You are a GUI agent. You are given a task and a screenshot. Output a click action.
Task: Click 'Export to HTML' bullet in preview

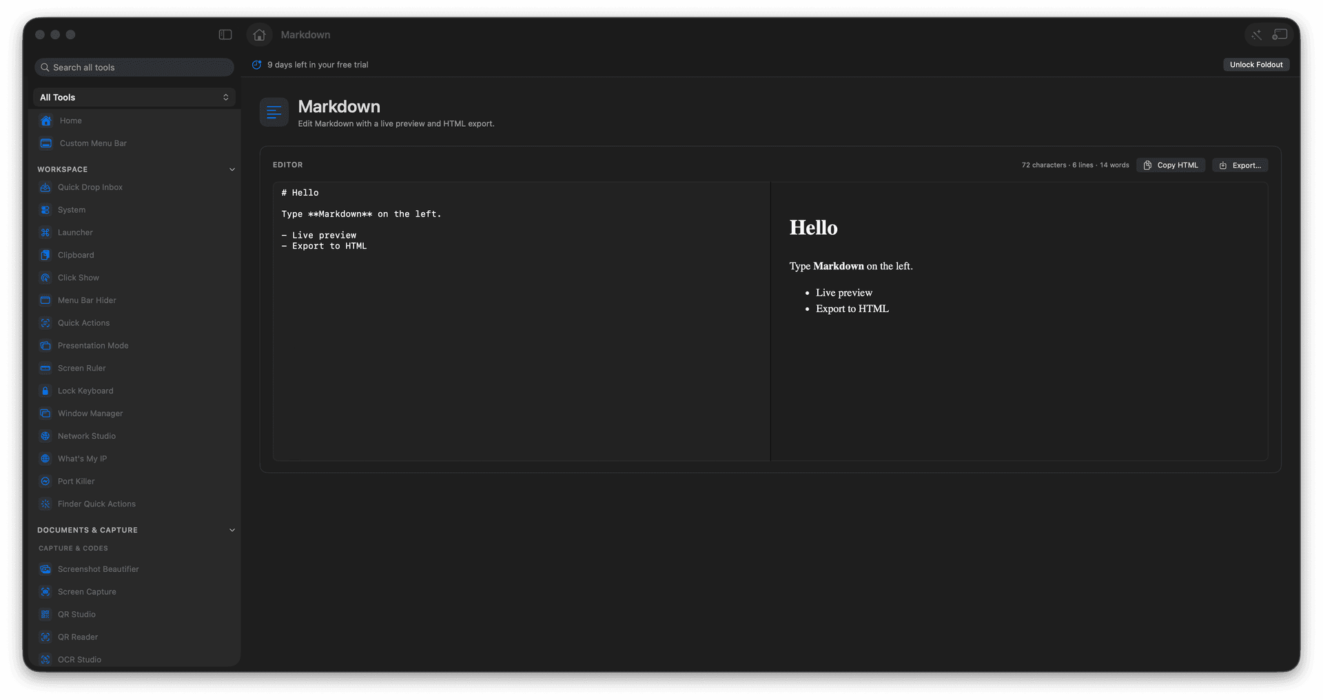point(852,309)
